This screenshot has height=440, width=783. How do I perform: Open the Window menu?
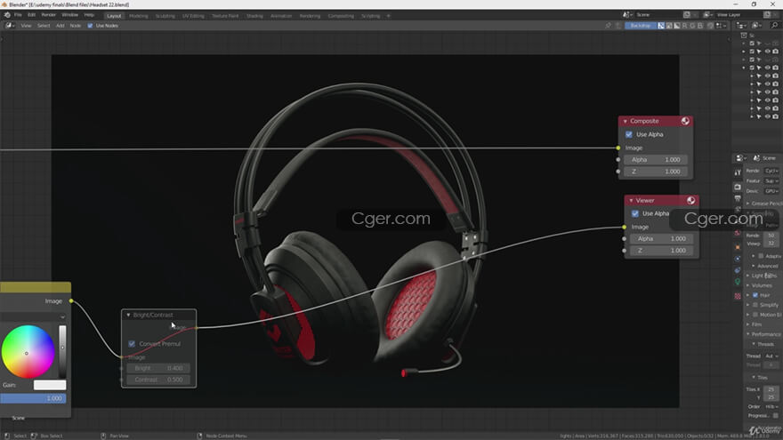(70, 15)
